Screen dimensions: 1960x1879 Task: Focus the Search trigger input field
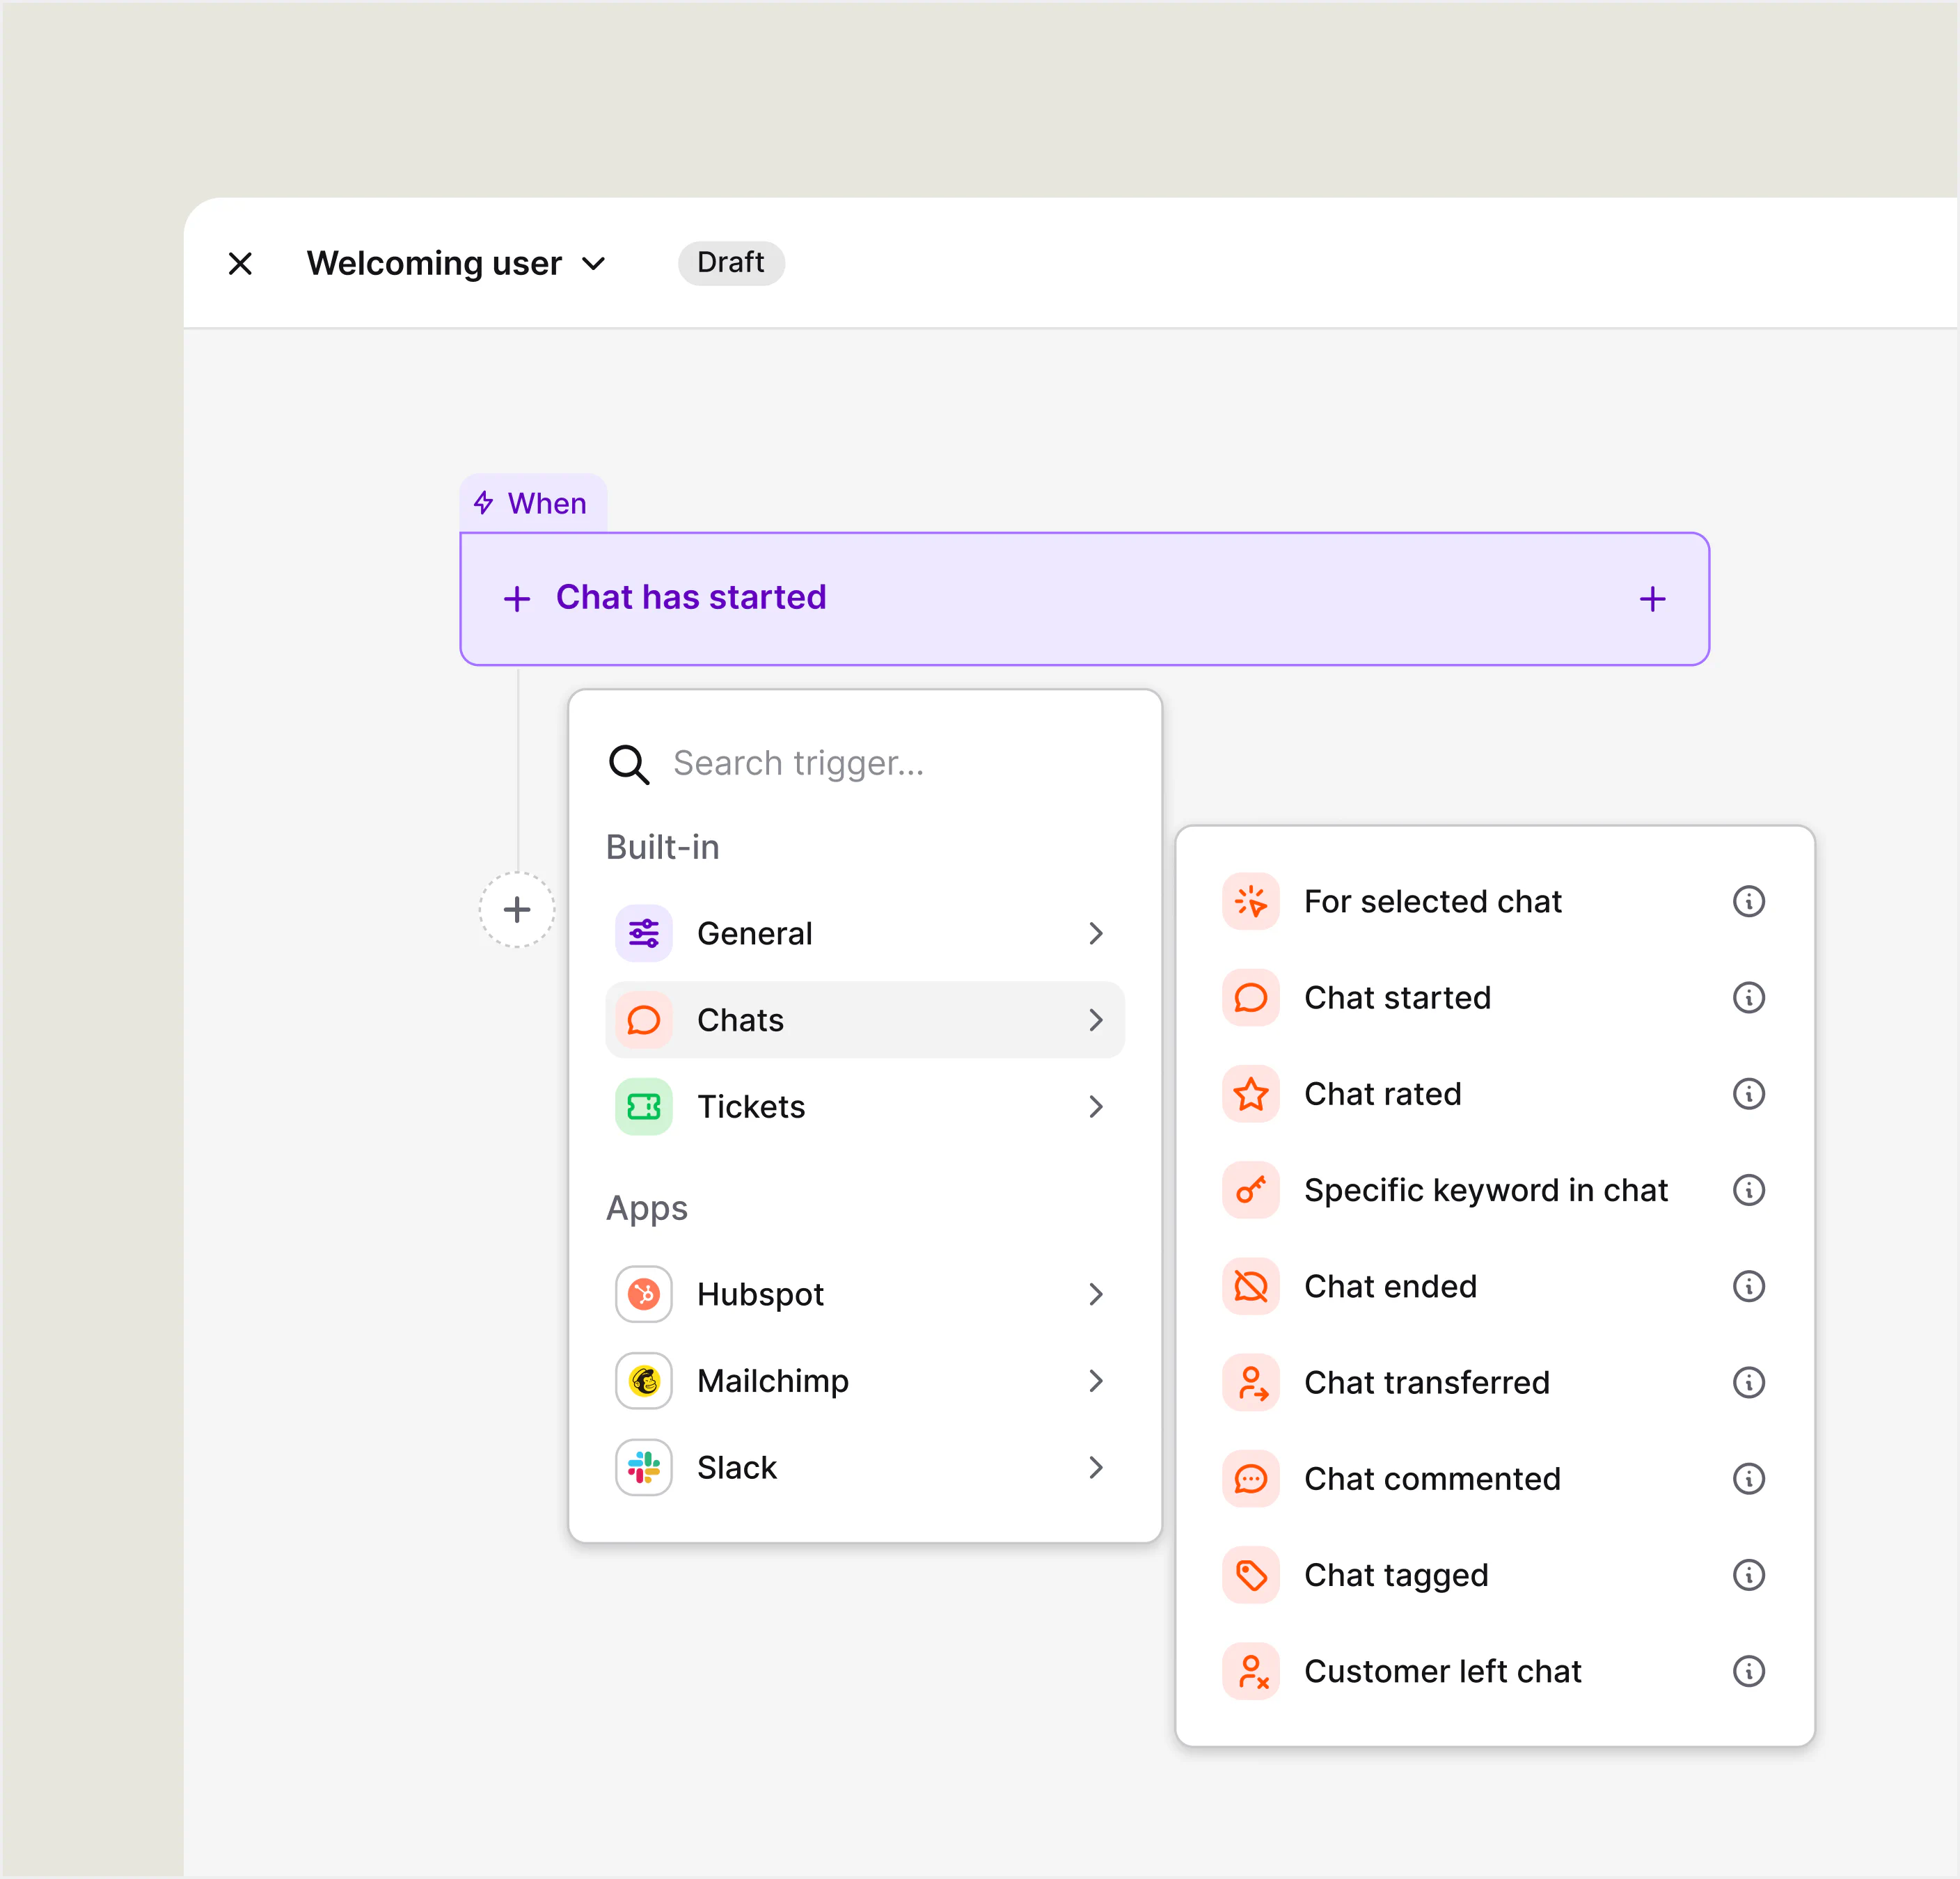(x=865, y=764)
